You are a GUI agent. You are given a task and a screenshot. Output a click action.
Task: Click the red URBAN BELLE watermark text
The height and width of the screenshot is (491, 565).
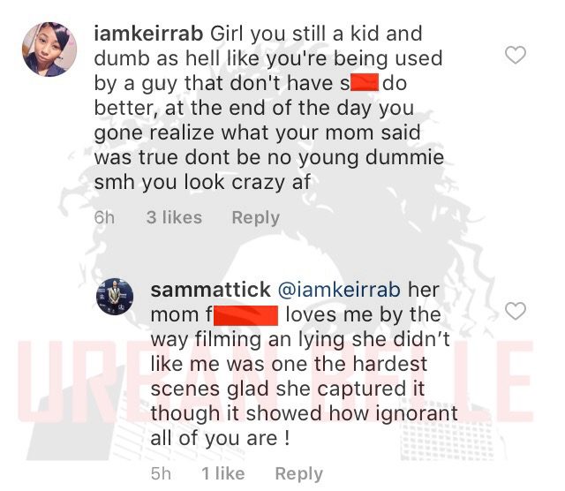275,382
